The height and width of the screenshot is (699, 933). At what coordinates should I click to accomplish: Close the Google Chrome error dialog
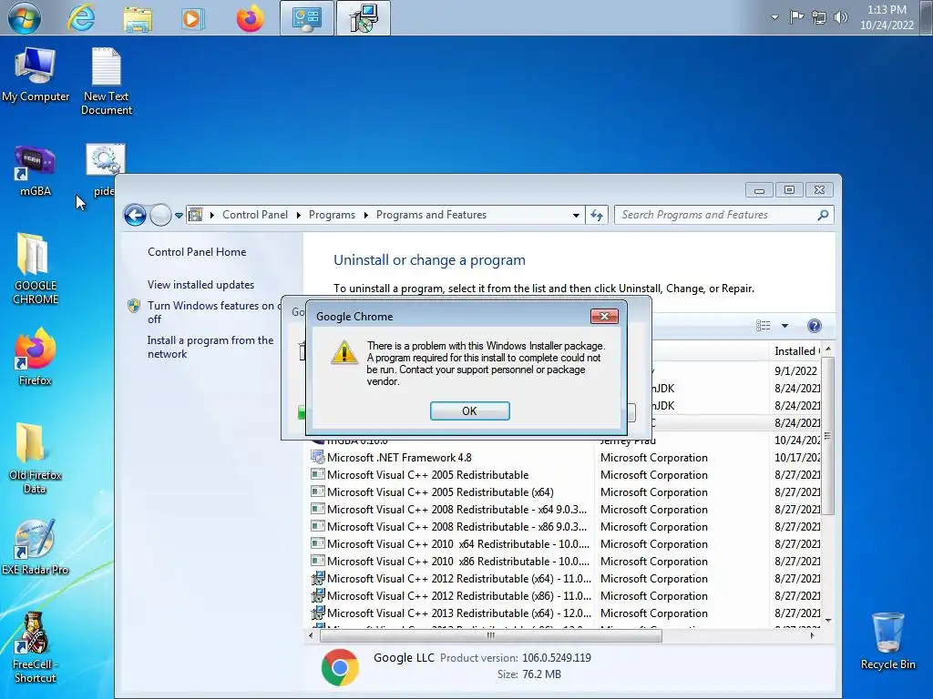pyautogui.click(x=604, y=316)
